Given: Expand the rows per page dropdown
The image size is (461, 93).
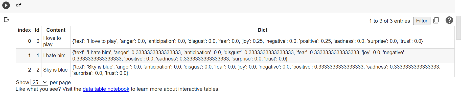Looking at the screenshot, I should tap(39, 82).
